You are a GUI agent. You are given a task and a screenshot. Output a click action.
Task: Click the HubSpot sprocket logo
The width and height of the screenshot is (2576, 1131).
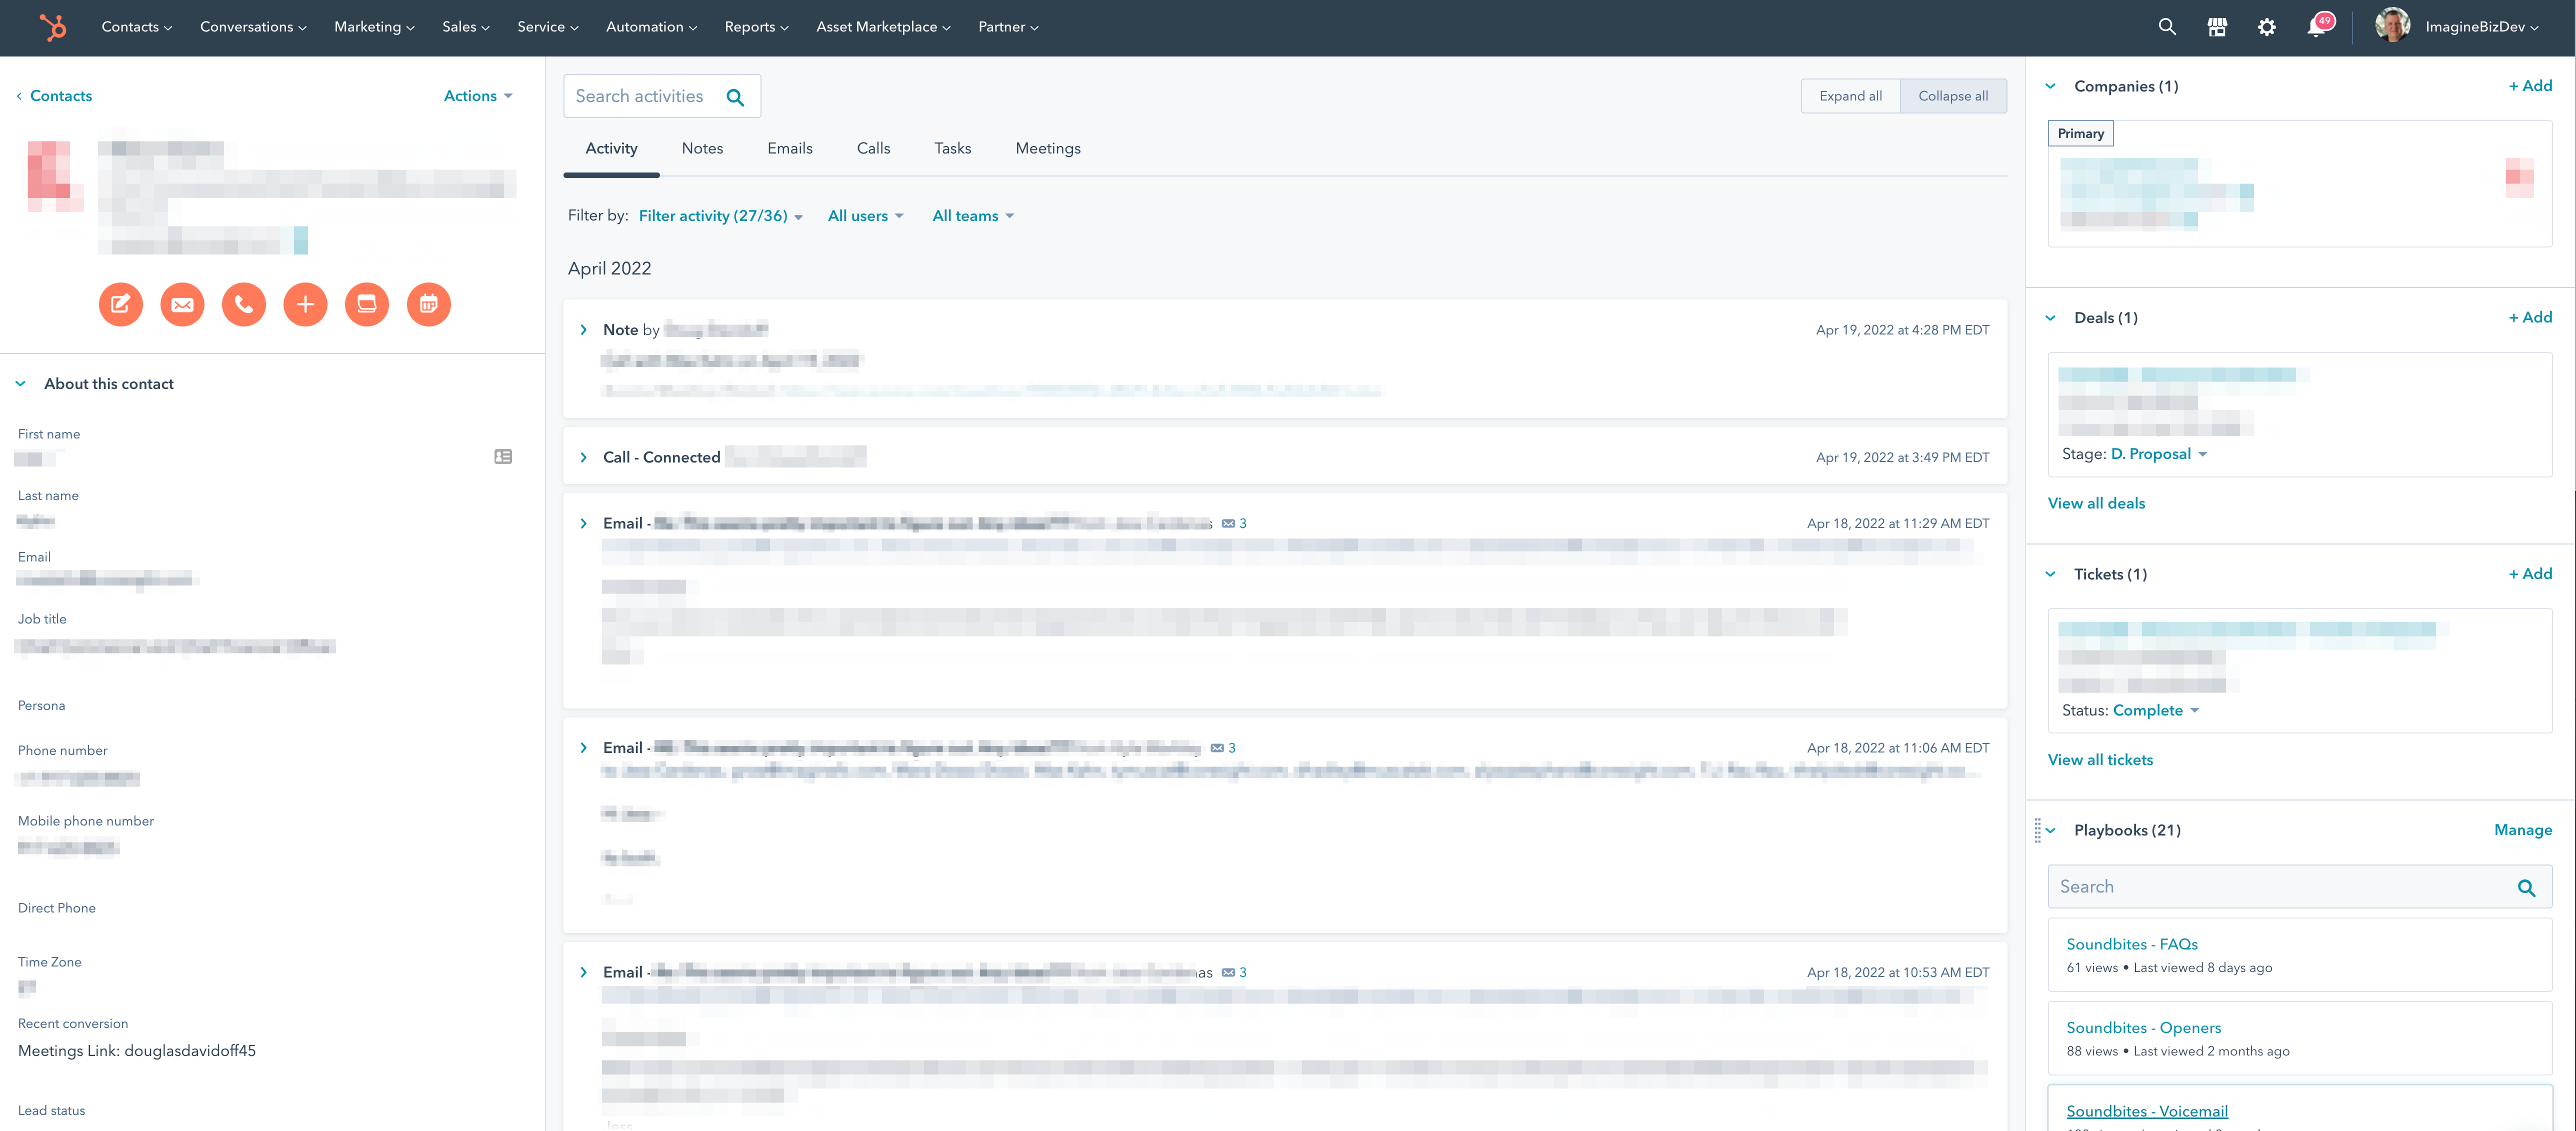click(x=53, y=27)
